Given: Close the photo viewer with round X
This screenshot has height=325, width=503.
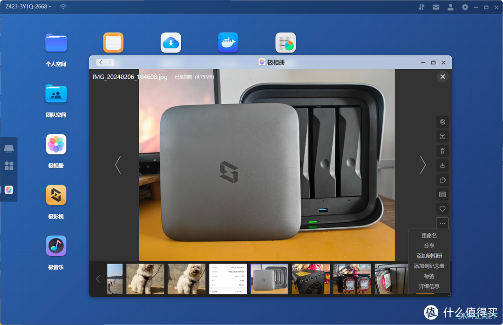Looking at the screenshot, I should 443,77.
